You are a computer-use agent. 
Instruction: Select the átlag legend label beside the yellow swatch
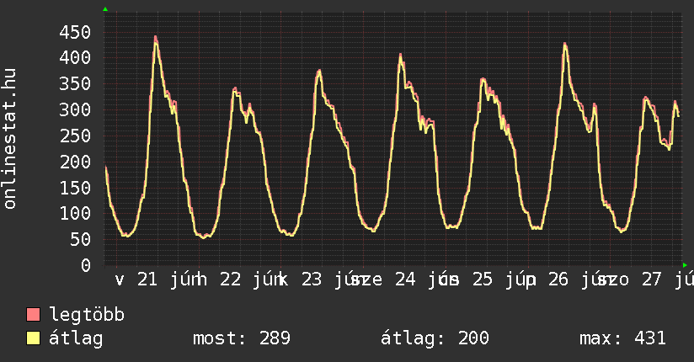point(76,338)
